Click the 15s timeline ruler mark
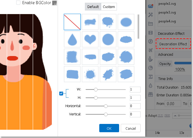Screen dimensions: 193x138 click(182, 133)
